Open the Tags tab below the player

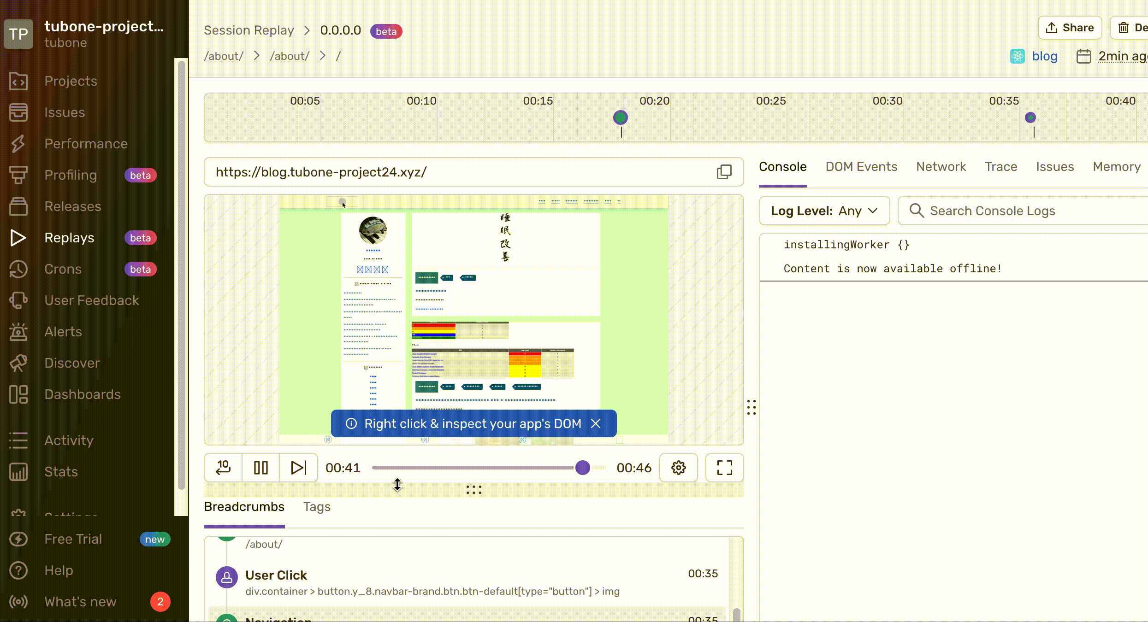coord(316,507)
